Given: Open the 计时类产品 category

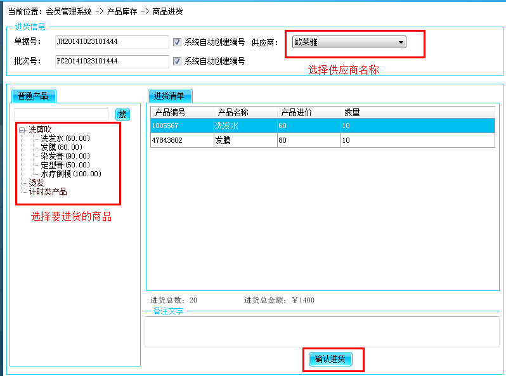Looking at the screenshot, I should [x=48, y=191].
